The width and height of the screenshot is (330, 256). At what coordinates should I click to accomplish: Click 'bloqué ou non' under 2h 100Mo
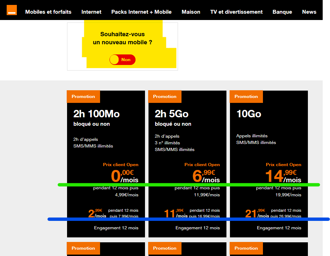tap(92, 124)
